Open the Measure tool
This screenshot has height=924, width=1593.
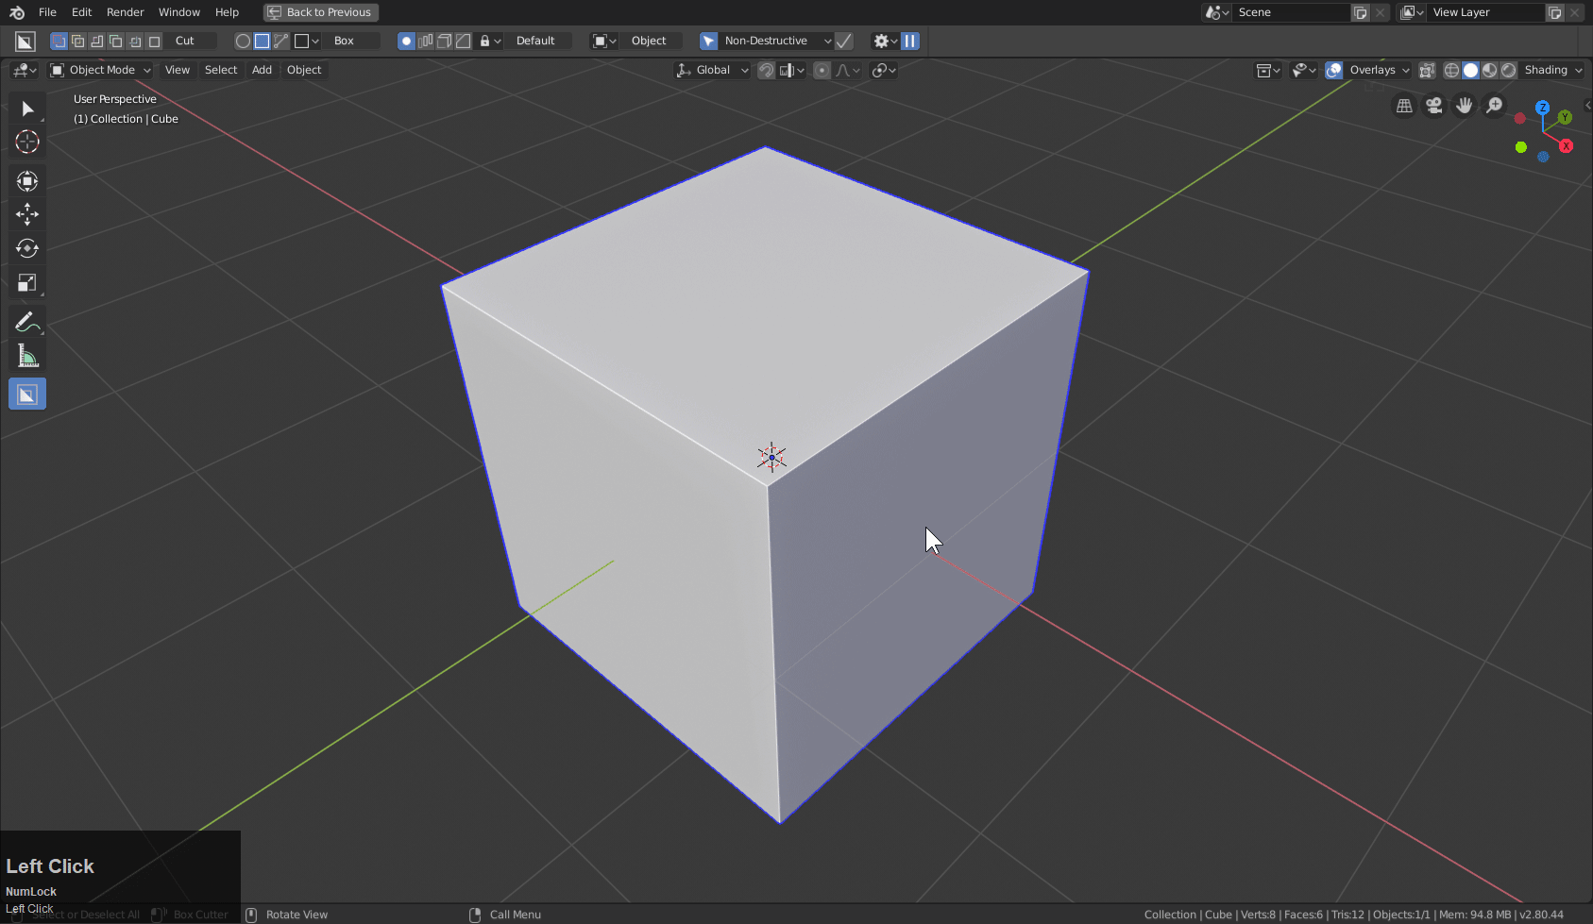pos(26,355)
